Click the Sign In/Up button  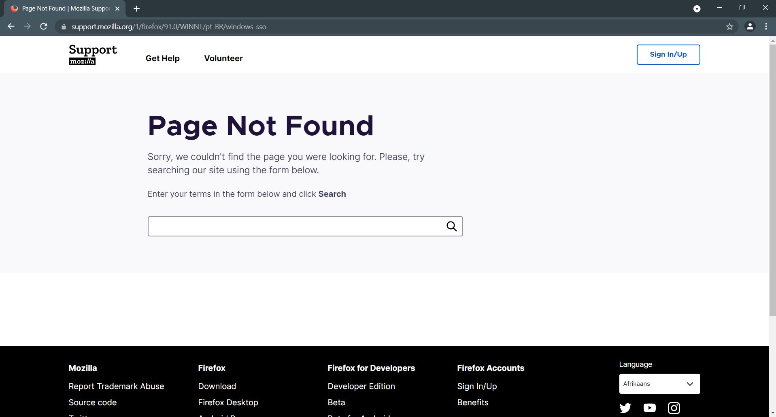tap(668, 54)
